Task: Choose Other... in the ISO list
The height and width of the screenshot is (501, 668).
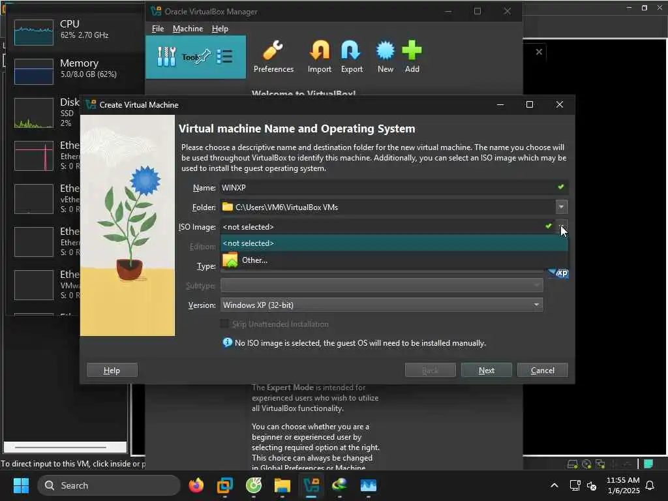Action: 394,260
